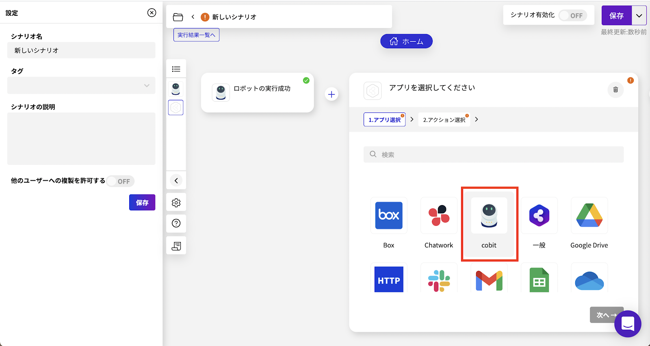
Task: Open the log document icon in sidebar
Action: [176, 246]
